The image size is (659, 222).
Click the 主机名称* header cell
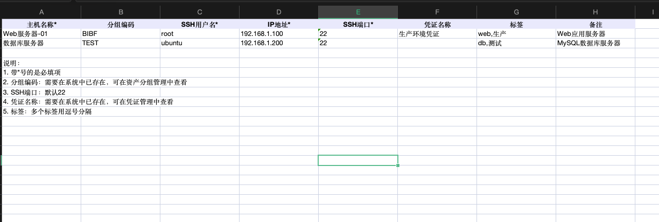[x=41, y=24]
